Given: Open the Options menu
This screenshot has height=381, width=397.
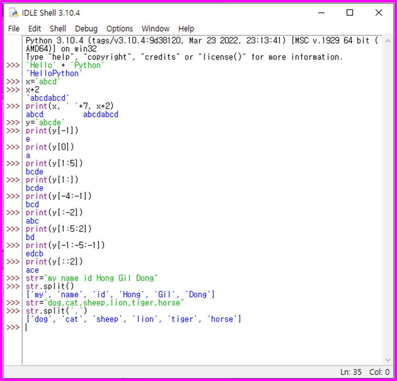Looking at the screenshot, I should click(x=119, y=29).
